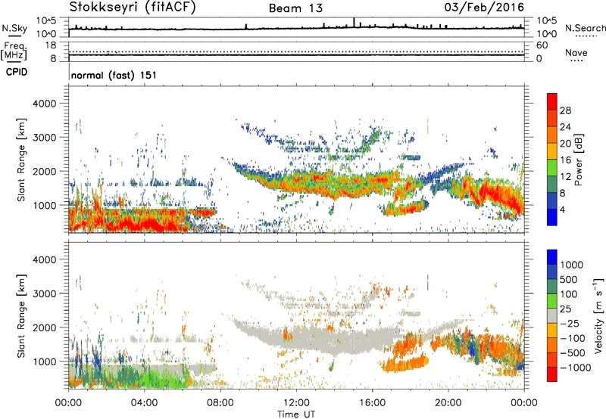Click the 'N.Search' legend label
Screen dimensions: 606x419
click(586, 28)
